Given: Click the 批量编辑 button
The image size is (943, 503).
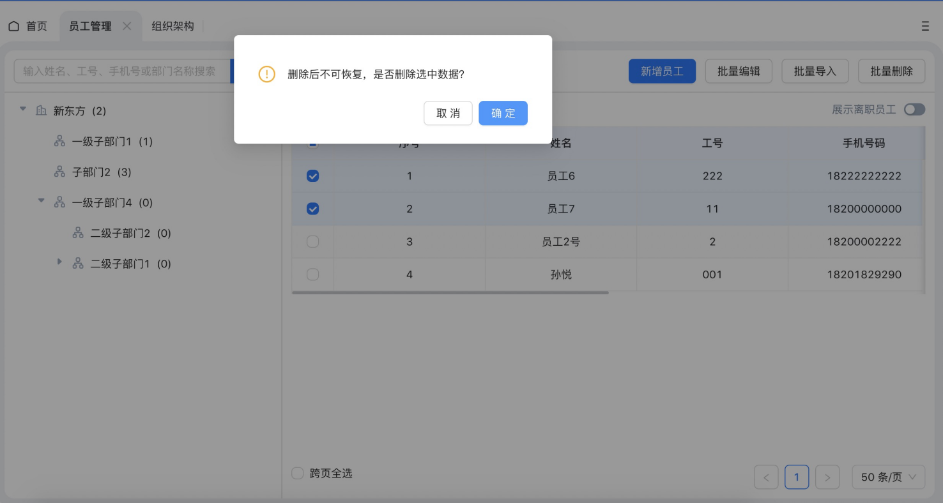Looking at the screenshot, I should point(739,71).
